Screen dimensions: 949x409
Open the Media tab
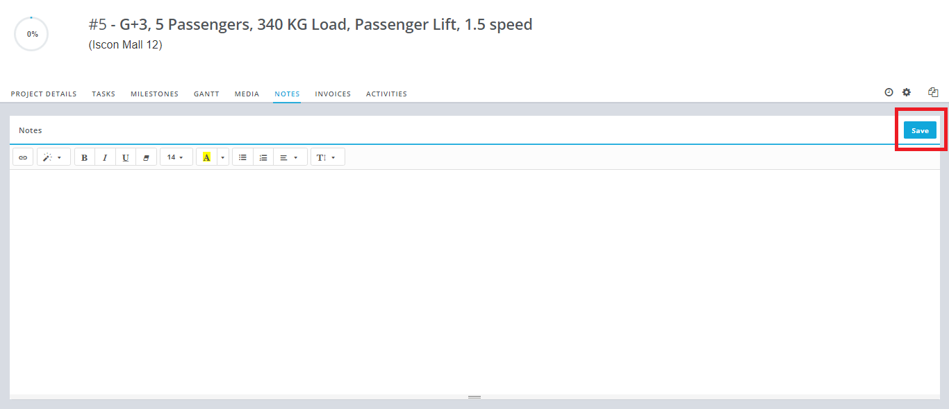click(x=247, y=94)
